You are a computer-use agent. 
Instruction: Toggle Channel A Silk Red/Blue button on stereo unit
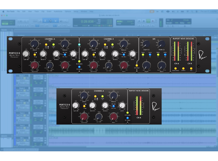click(65, 54)
